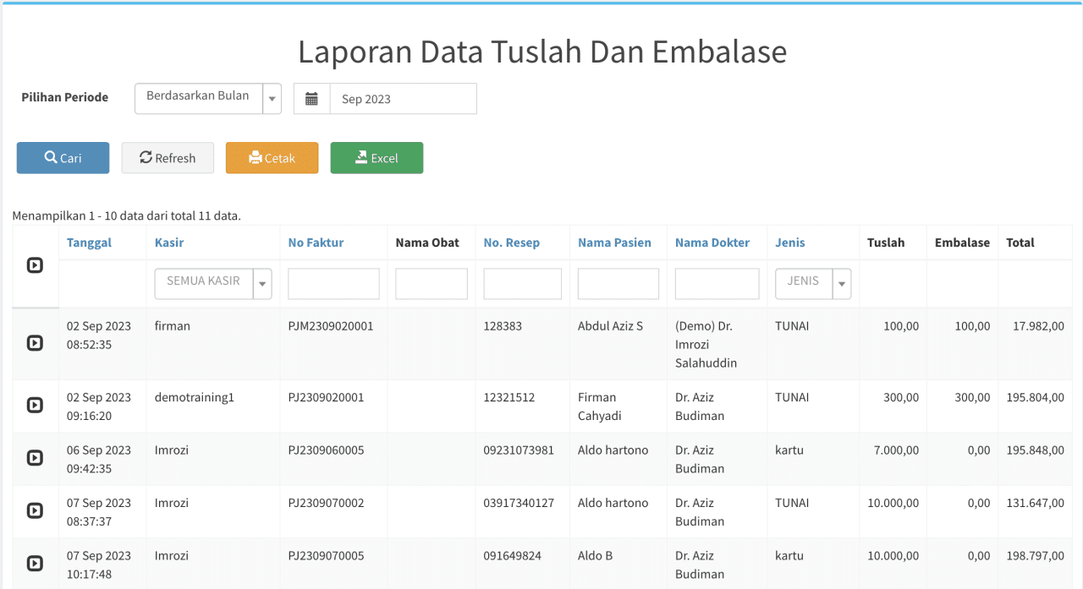1083x589 pixels.
Task: Click the Nama Obat column header
Action: tap(427, 243)
